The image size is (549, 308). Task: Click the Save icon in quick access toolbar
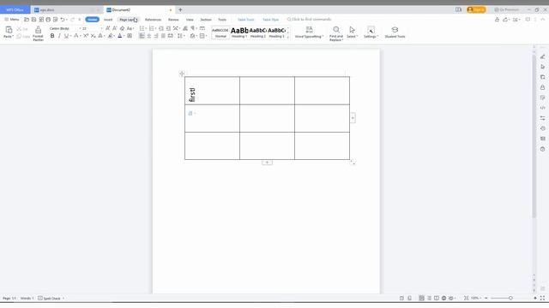tap(34, 20)
